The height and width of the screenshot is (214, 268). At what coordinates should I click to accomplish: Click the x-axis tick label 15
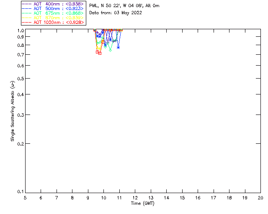tap(182, 198)
